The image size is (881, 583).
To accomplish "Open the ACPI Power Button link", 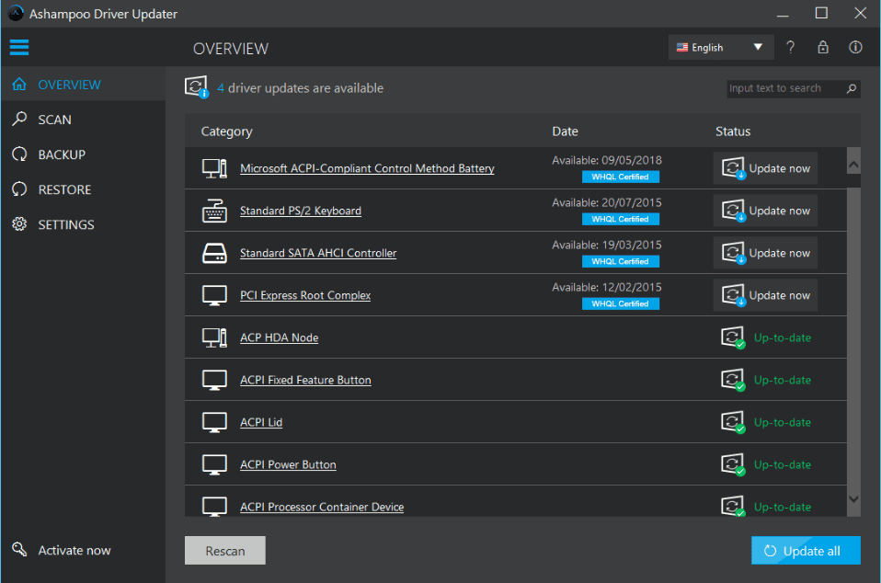I will (288, 464).
